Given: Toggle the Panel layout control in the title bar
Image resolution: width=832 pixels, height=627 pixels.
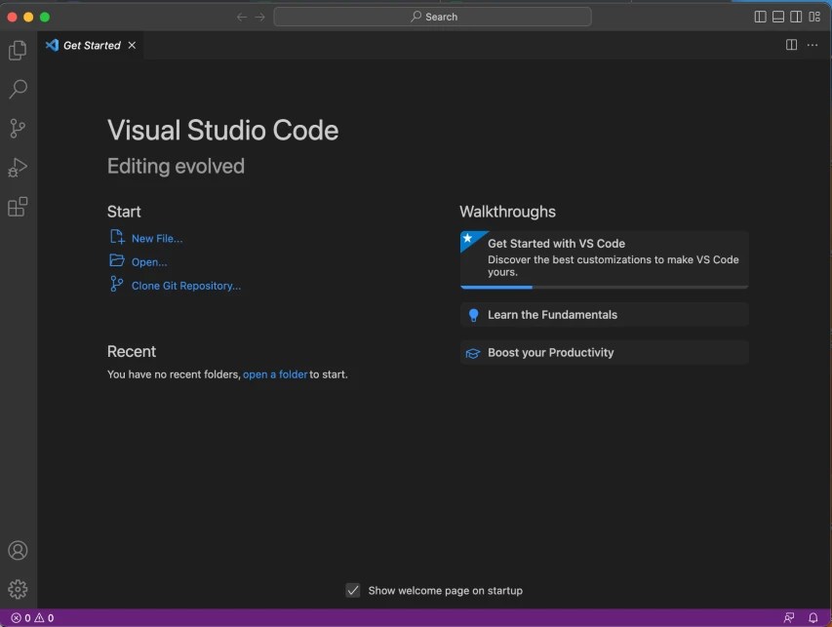Looking at the screenshot, I should tap(777, 16).
